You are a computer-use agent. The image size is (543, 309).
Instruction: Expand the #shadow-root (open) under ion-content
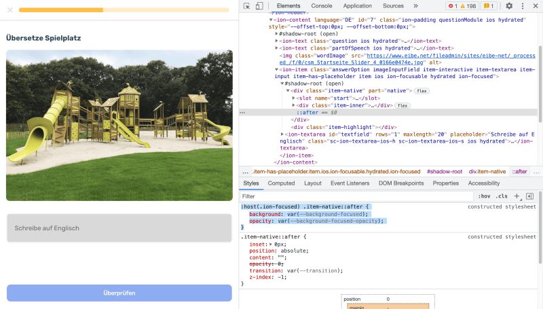click(x=276, y=34)
